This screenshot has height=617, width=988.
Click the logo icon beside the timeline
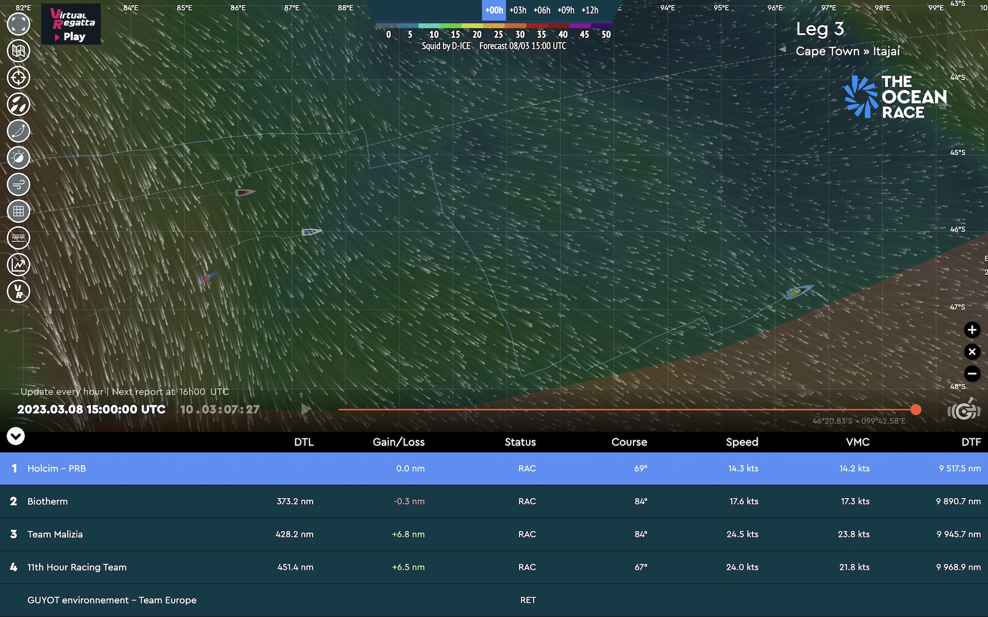coord(964,410)
